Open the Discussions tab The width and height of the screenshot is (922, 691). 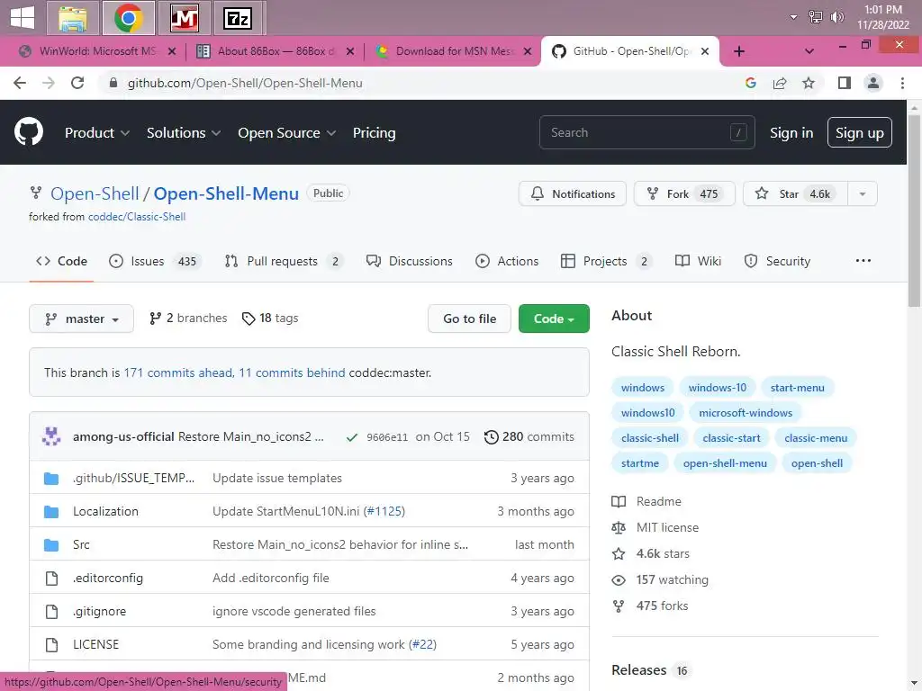410,261
